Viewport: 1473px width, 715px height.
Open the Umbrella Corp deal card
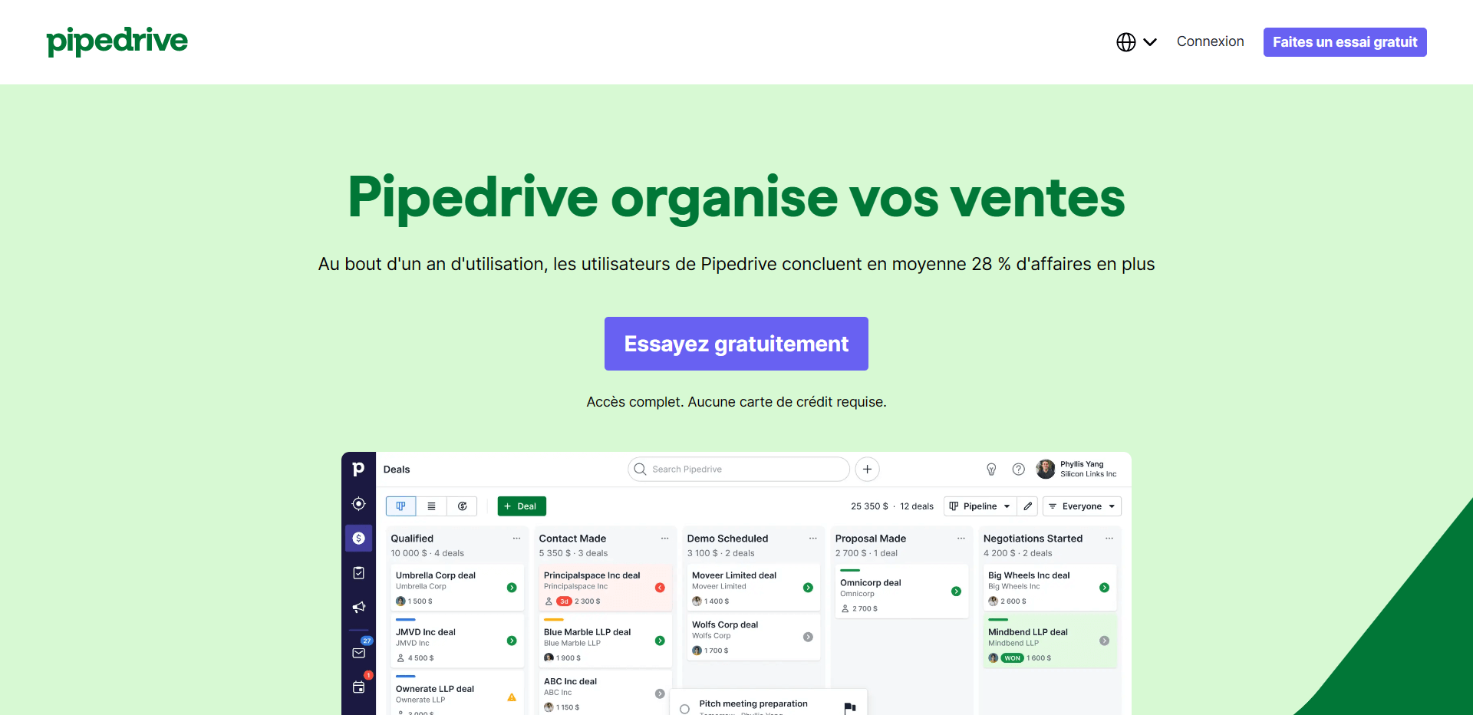coord(457,588)
